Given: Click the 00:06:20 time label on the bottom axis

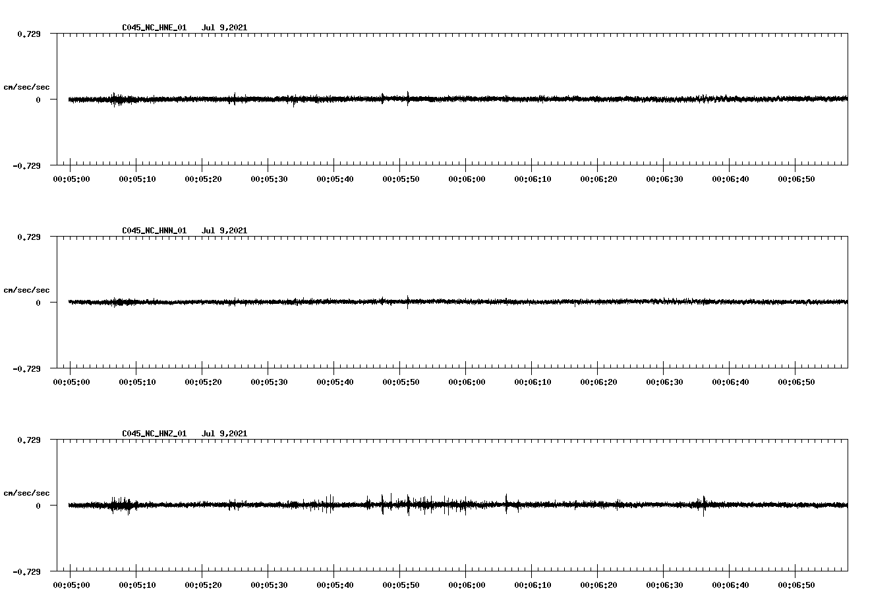Looking at the screenshot, I should [600, 585].
